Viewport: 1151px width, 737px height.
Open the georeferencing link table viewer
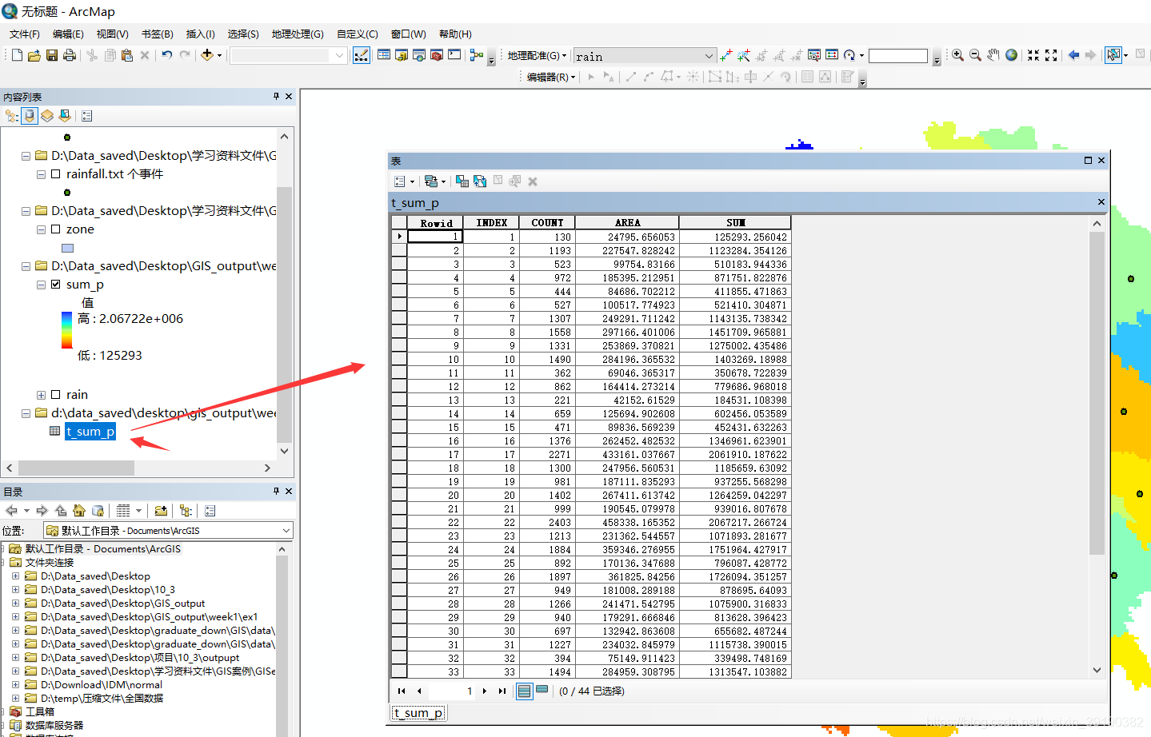coord(832,55)
